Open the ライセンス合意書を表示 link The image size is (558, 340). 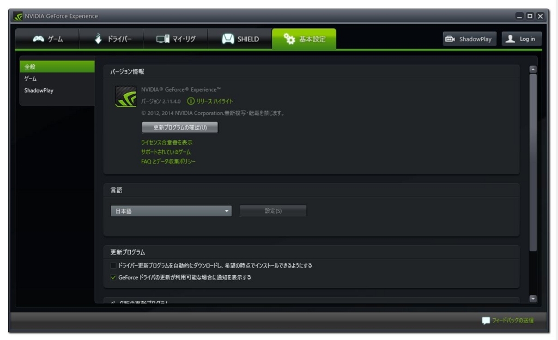point(167,142)
